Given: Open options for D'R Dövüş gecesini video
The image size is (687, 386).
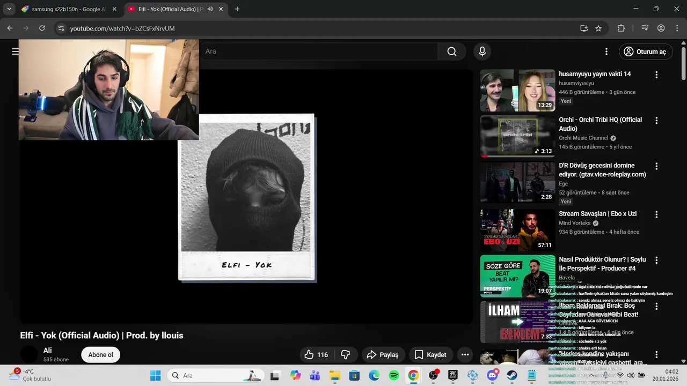Looking at the screenshot, I should (656, 167).
